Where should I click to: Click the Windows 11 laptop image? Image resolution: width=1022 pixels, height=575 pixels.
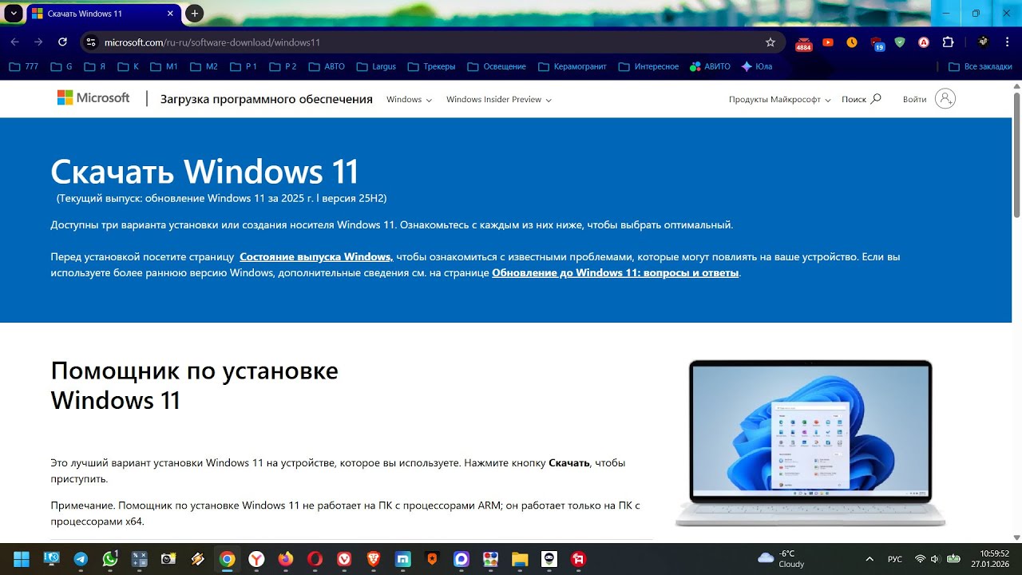click(x=810, y=443)
